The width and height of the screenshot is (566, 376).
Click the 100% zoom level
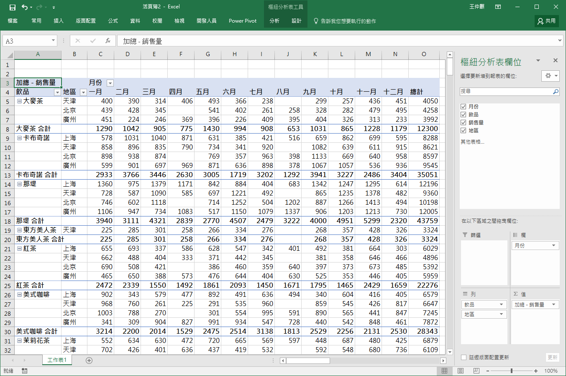551,371
